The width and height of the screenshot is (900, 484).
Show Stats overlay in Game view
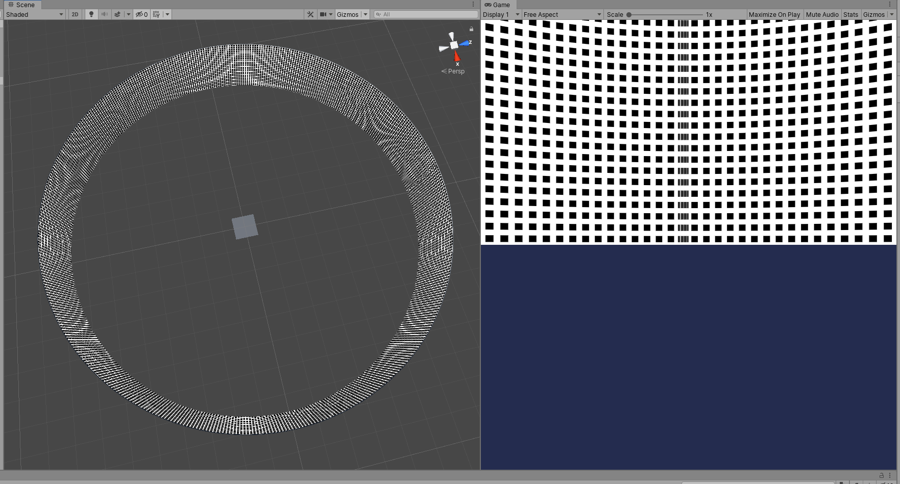pyautogui.click(x=850, y=14)
